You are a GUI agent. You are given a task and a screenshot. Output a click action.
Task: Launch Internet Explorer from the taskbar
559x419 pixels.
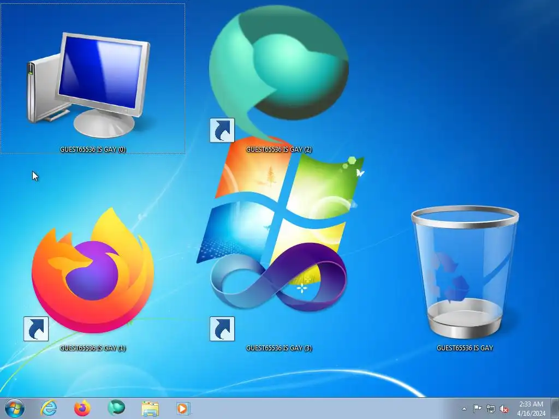(49, 408)
